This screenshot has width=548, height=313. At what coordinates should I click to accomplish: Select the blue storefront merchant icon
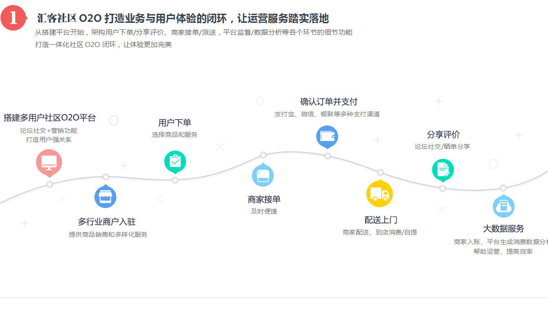(105, 197)
